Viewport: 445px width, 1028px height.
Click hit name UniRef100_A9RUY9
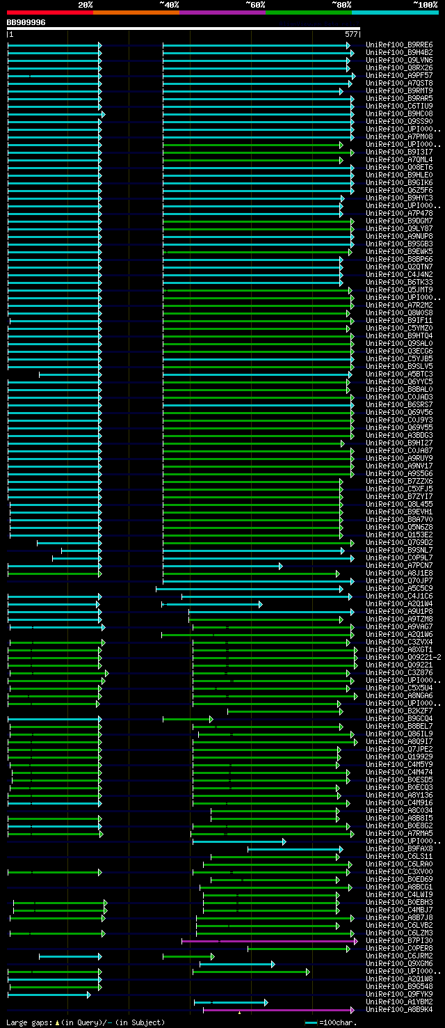399,459
